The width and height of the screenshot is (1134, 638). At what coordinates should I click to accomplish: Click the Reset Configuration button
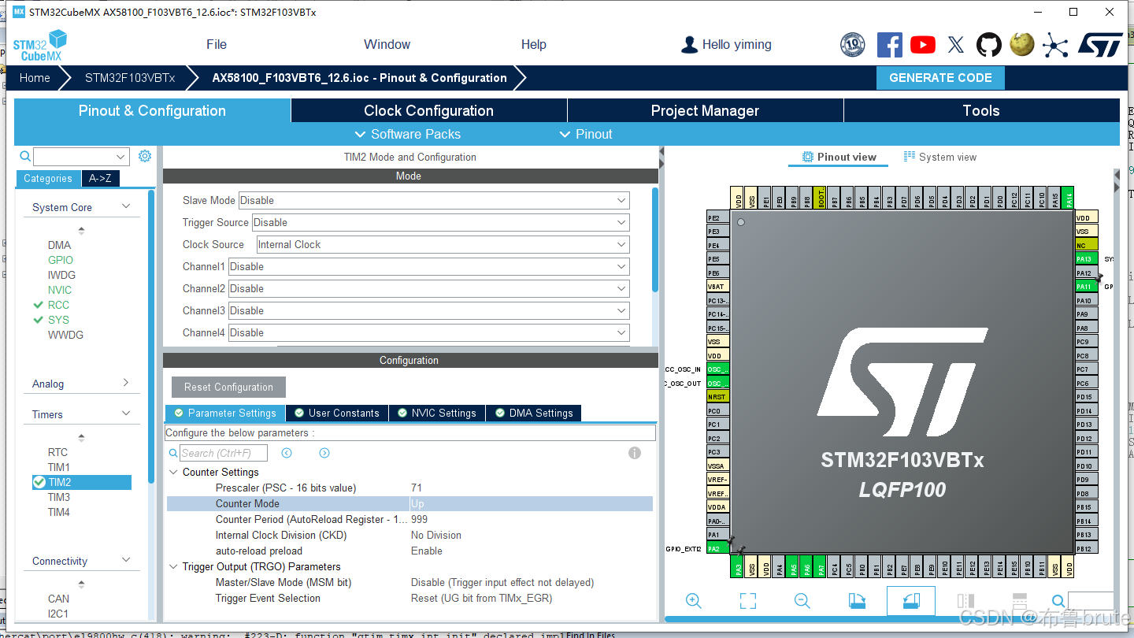[228, 387]
